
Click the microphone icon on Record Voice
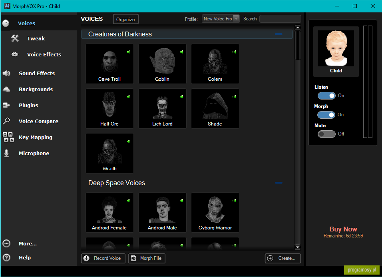click(x=86, y=258)
